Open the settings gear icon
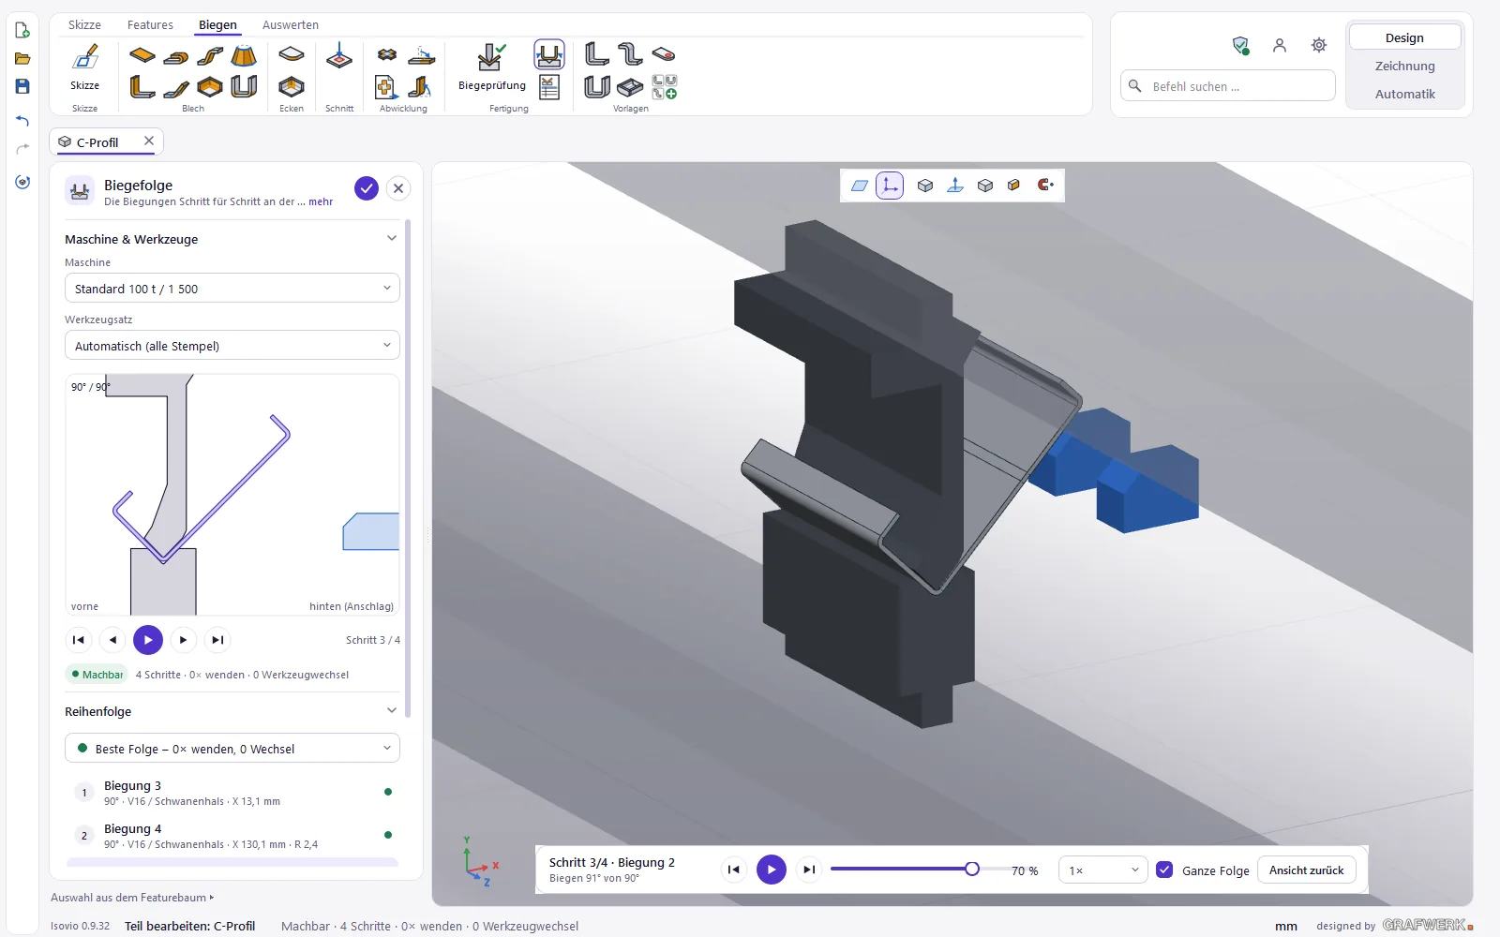 pyautogui.click(x=1319, y=45)
